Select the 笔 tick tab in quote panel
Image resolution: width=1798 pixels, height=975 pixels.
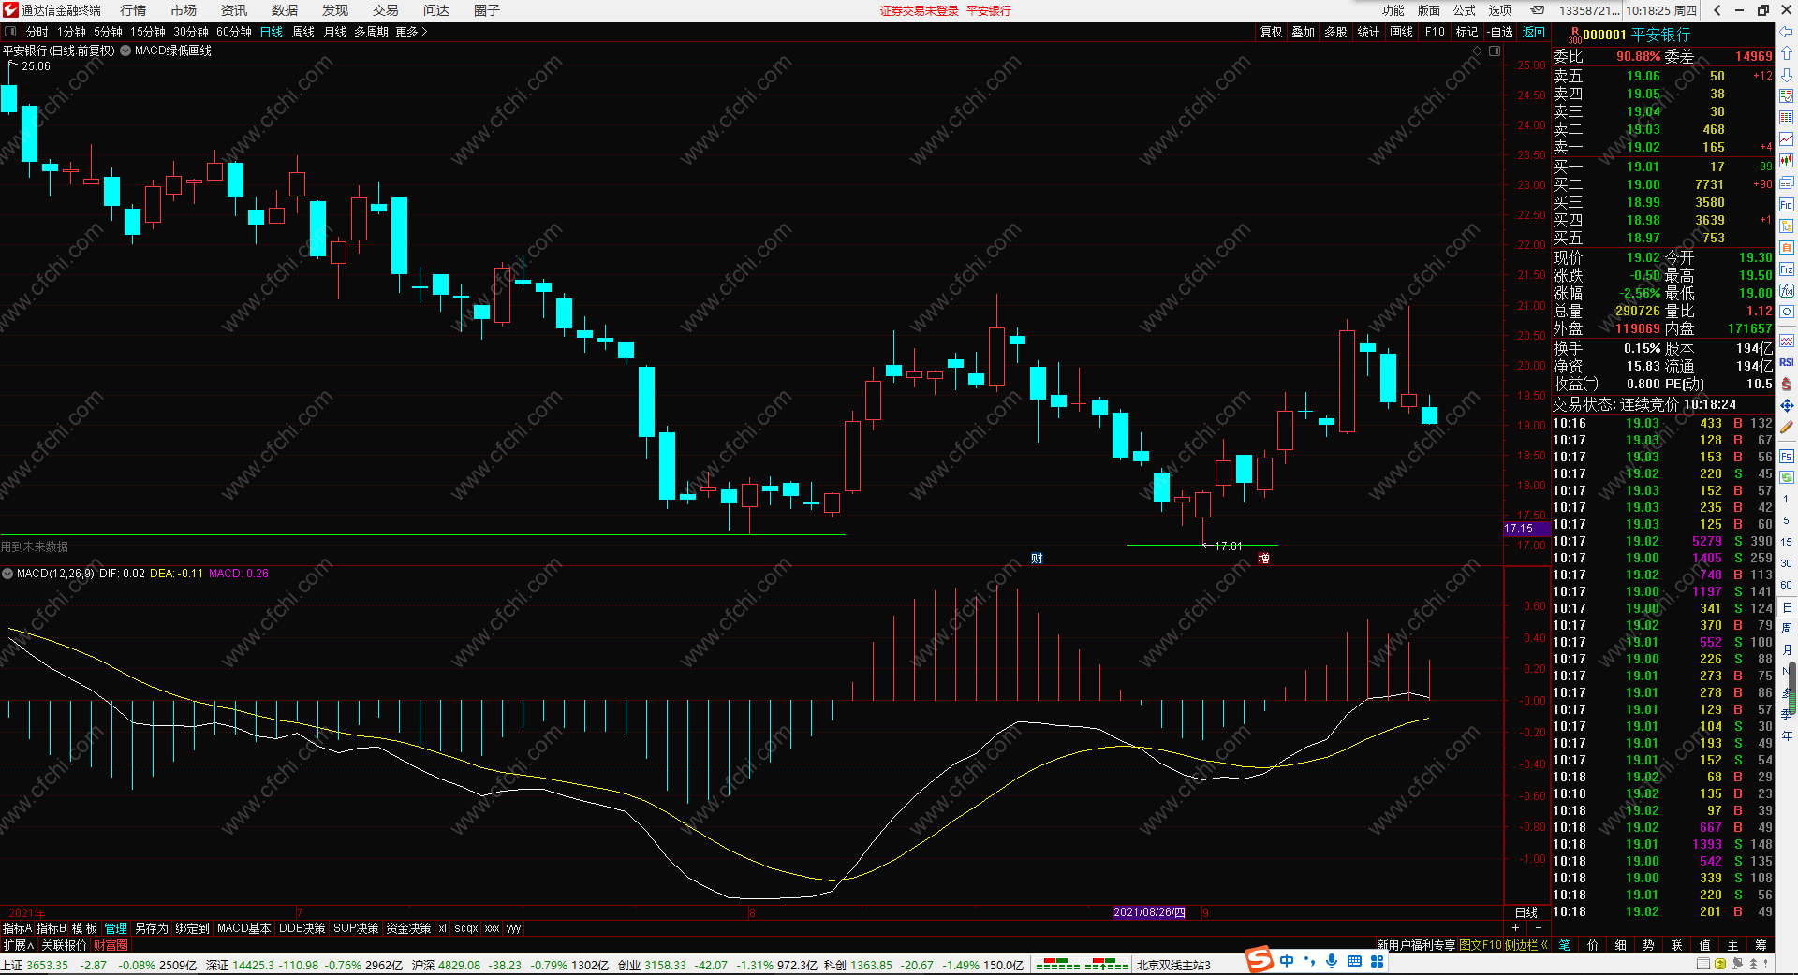[1565, 945]
